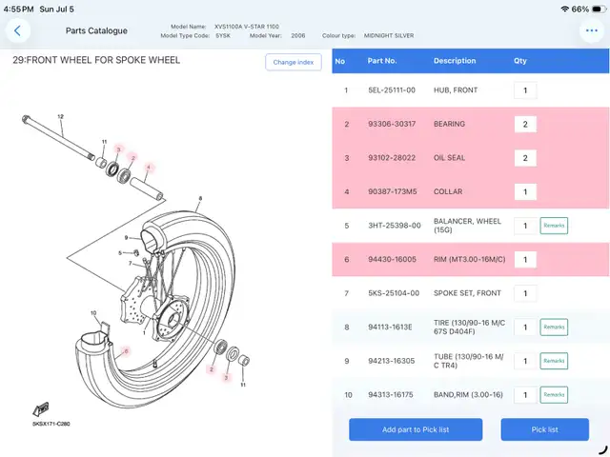Open the Pick list button
This screenshot has height=457, width=610.
544,429
